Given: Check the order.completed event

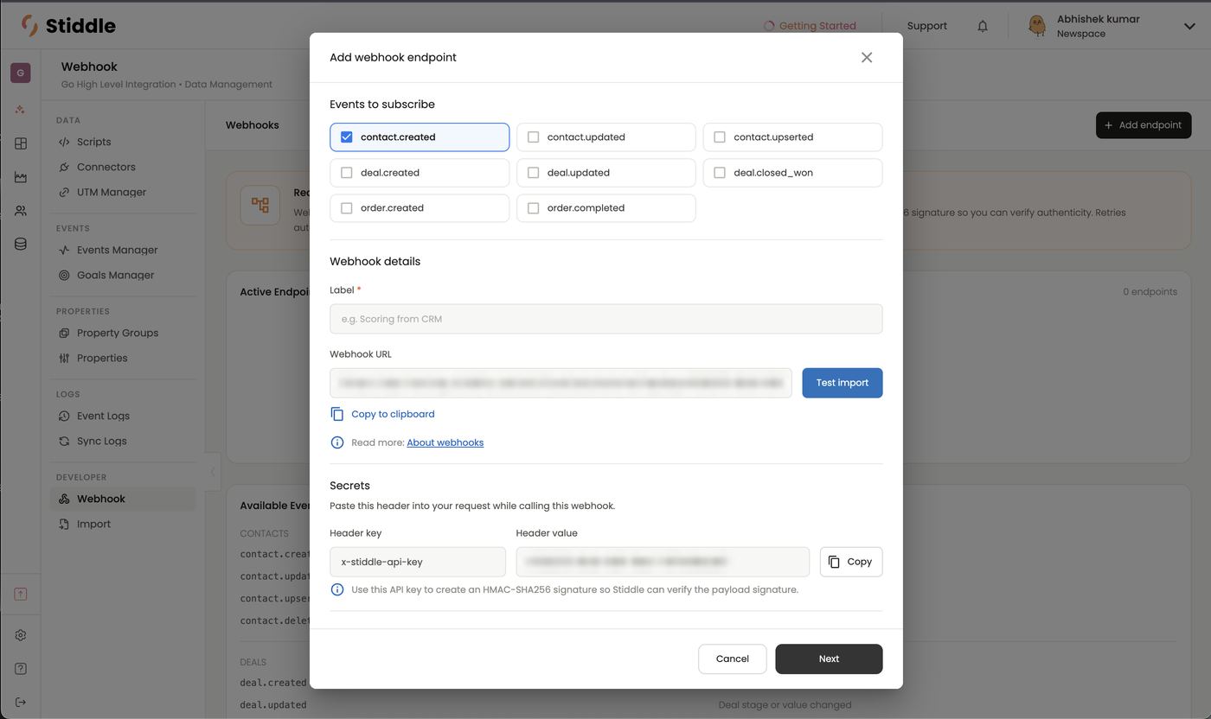Looking at the screenshot, I should coord(534,208).
